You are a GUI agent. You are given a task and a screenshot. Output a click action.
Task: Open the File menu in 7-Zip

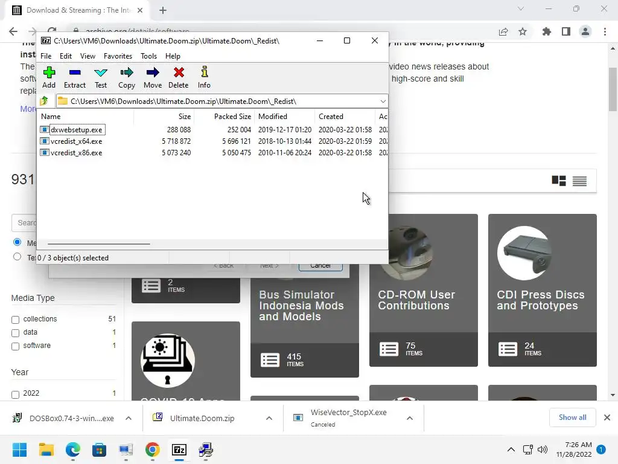[x=46, y=56]
